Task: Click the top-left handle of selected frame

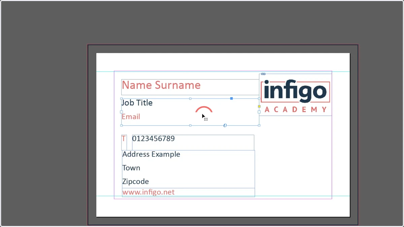Action: coord(122,99)
